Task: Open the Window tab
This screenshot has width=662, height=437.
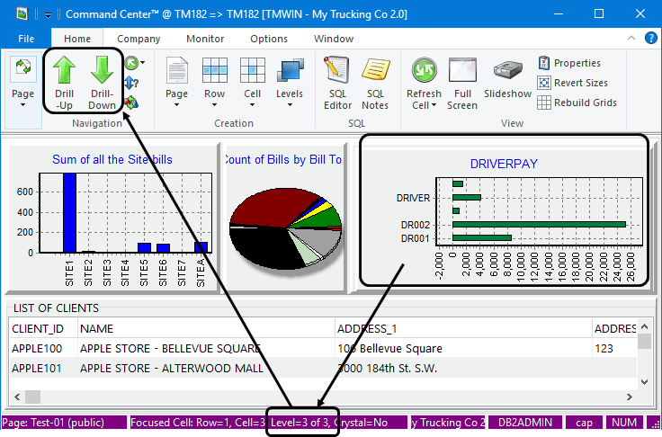Action: click(334, 39)
